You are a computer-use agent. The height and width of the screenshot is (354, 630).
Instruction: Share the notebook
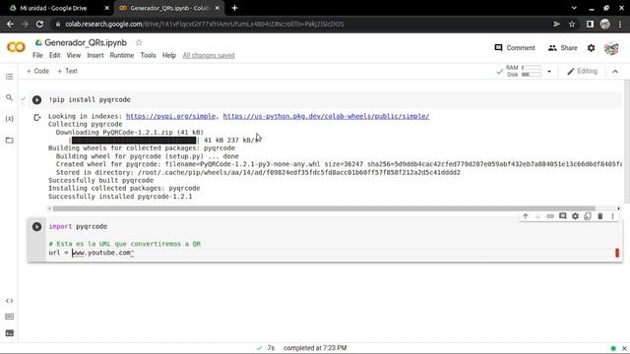point(562,48)
